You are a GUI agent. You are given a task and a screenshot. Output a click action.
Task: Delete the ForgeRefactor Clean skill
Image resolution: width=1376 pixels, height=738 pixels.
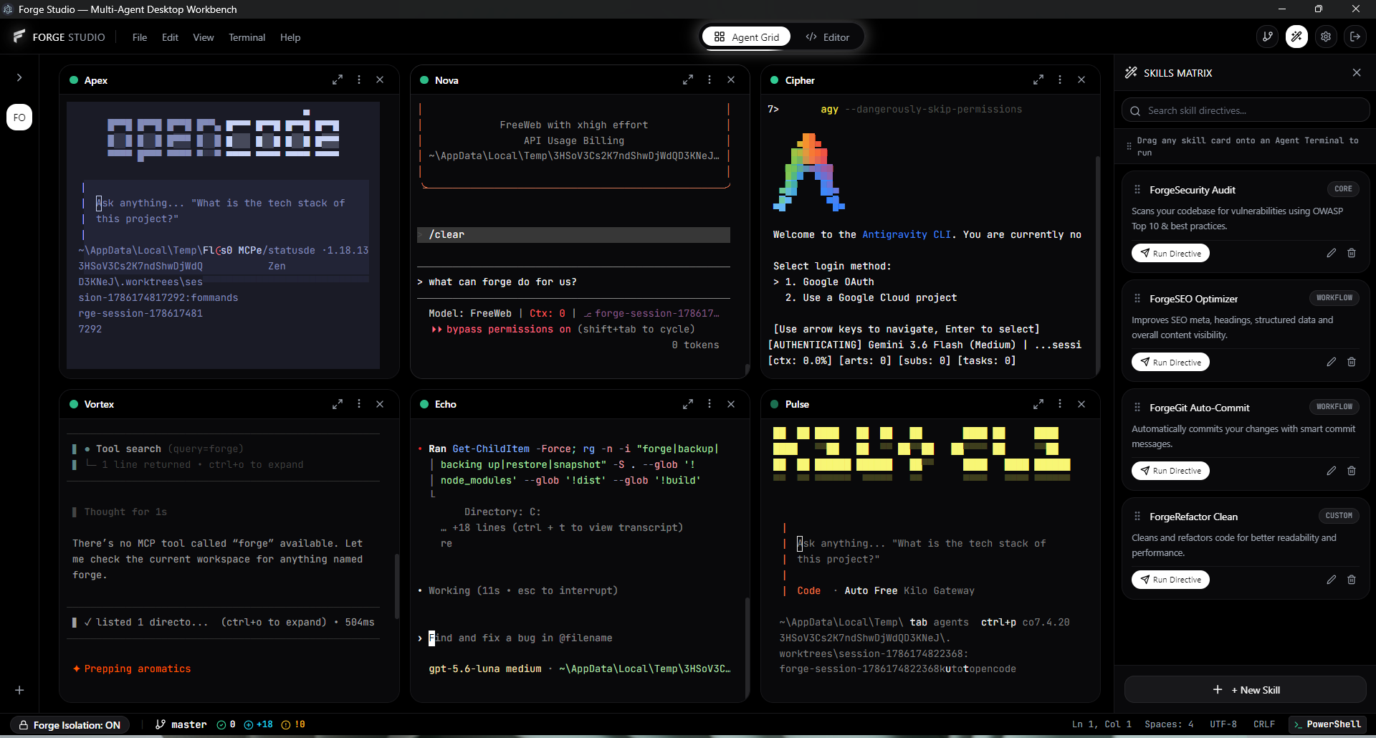coord(1352,580)
